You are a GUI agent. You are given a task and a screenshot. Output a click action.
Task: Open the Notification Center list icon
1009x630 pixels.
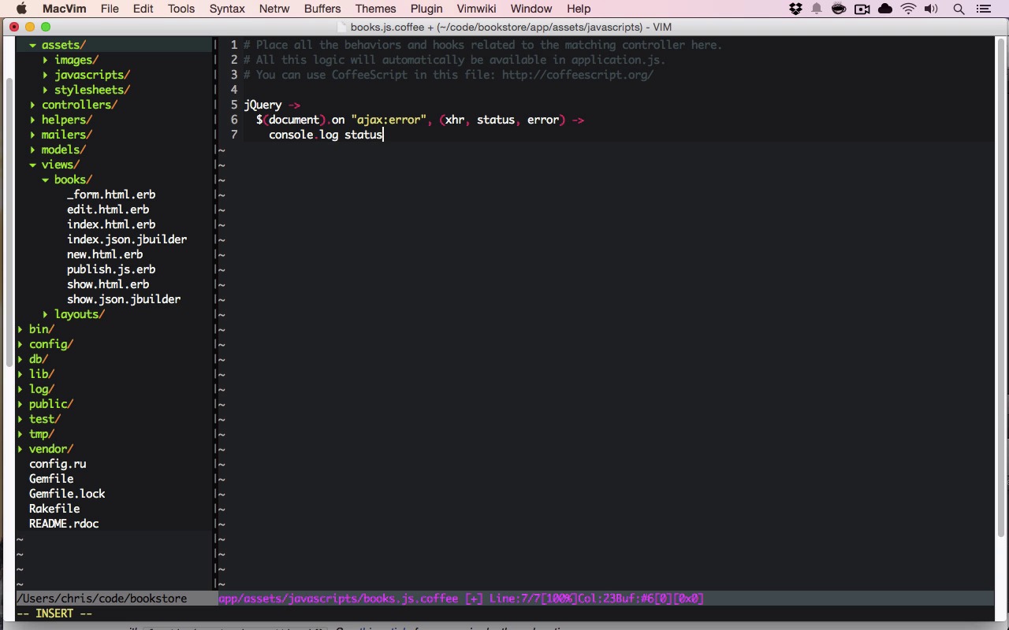[983, 9]
